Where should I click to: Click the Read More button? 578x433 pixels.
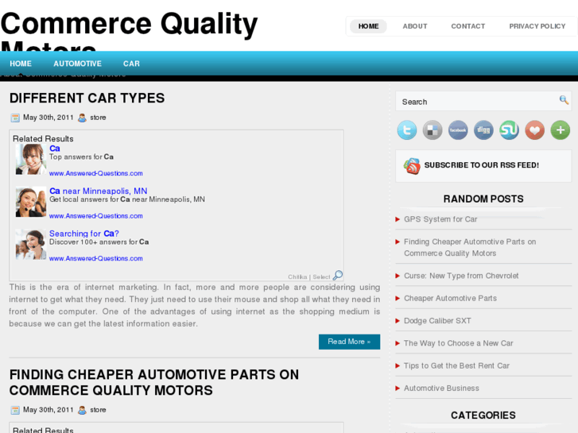point(349,342)
